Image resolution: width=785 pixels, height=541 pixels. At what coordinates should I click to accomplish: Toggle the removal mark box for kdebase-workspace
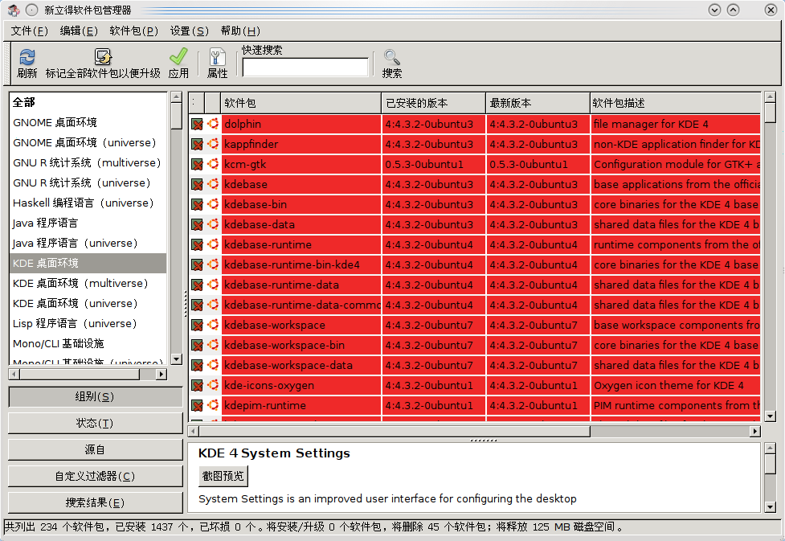[197, 325]
